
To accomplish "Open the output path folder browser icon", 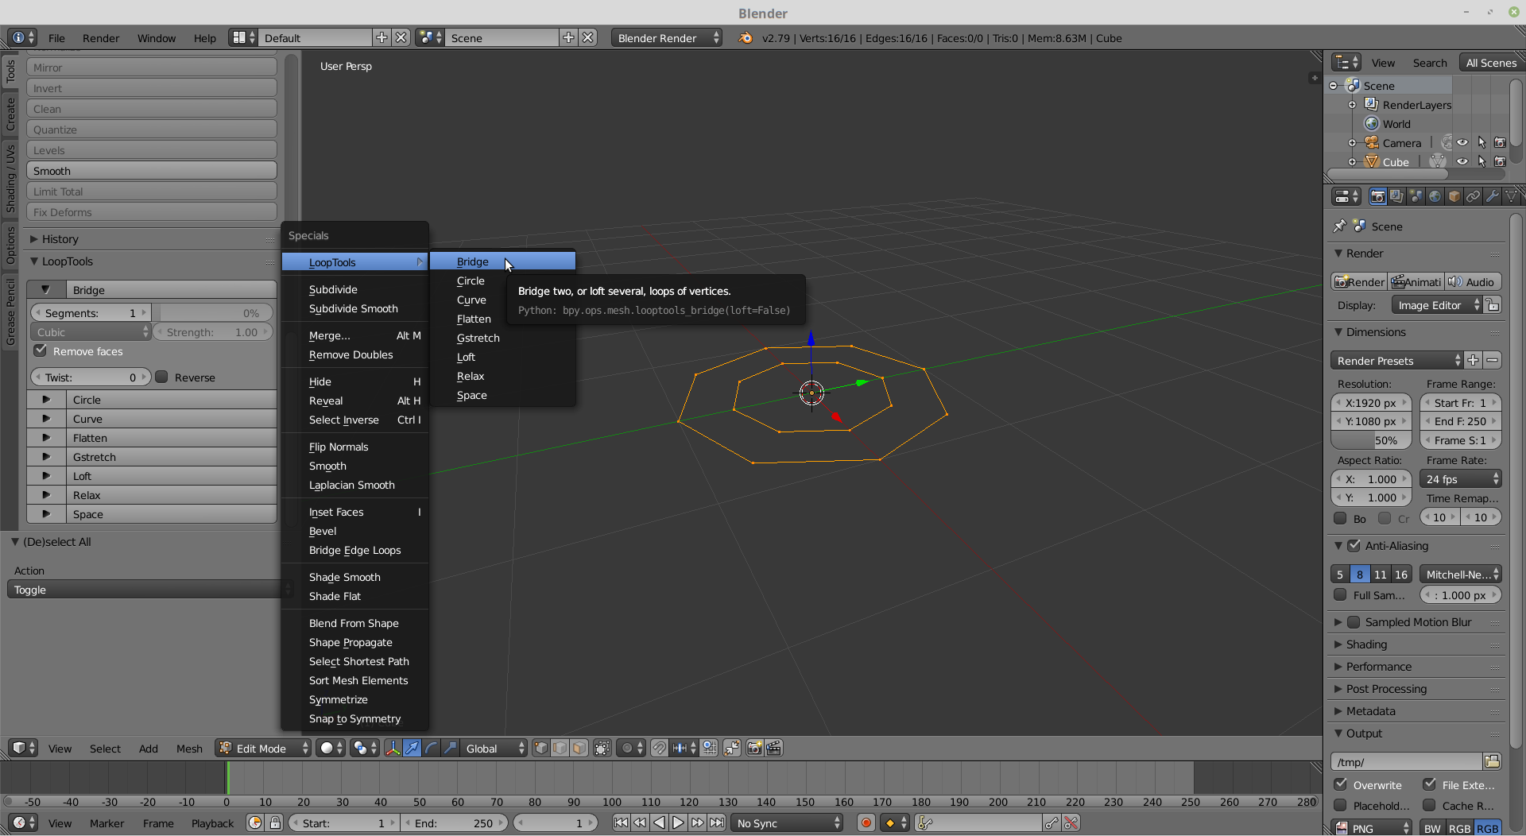I will [x=1492, y=761].
